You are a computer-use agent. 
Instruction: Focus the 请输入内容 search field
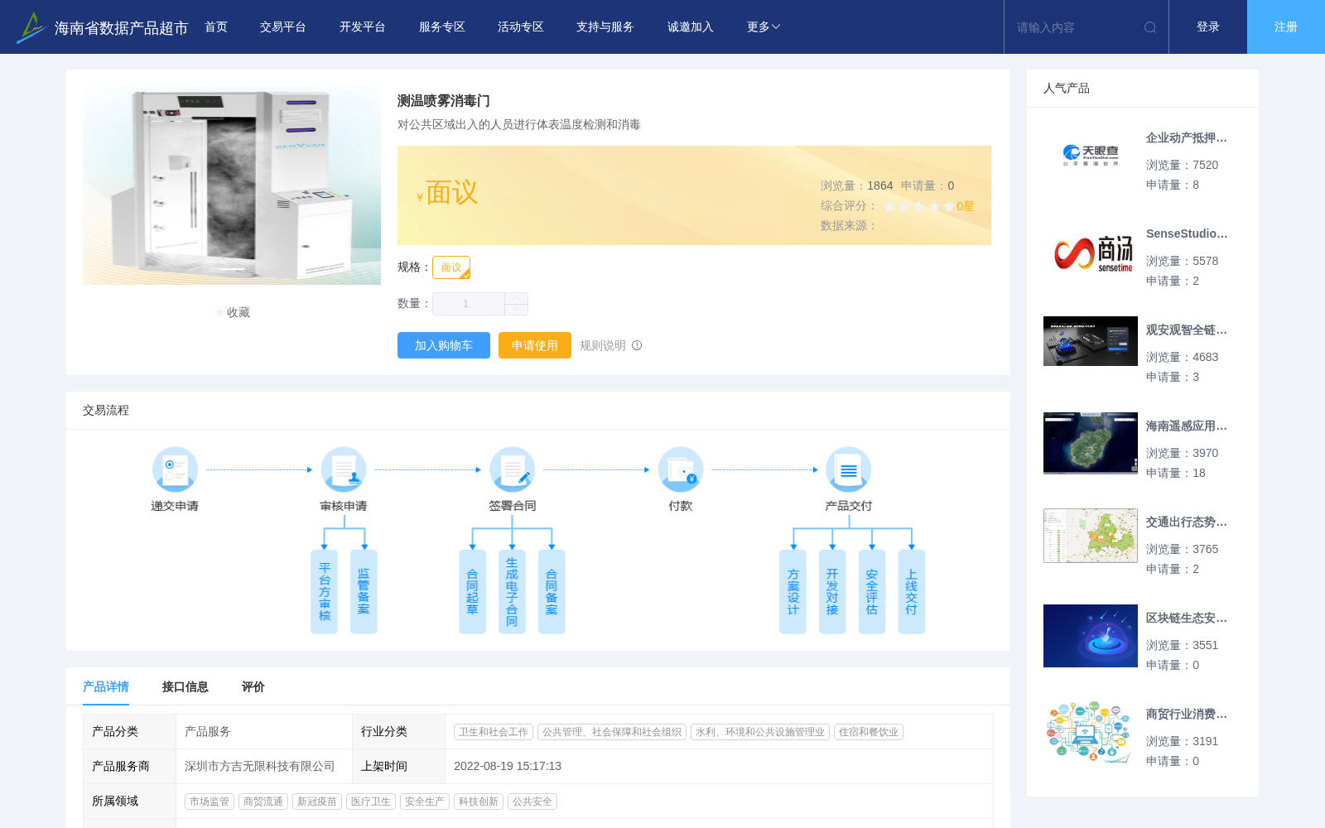coord(1075,27)
